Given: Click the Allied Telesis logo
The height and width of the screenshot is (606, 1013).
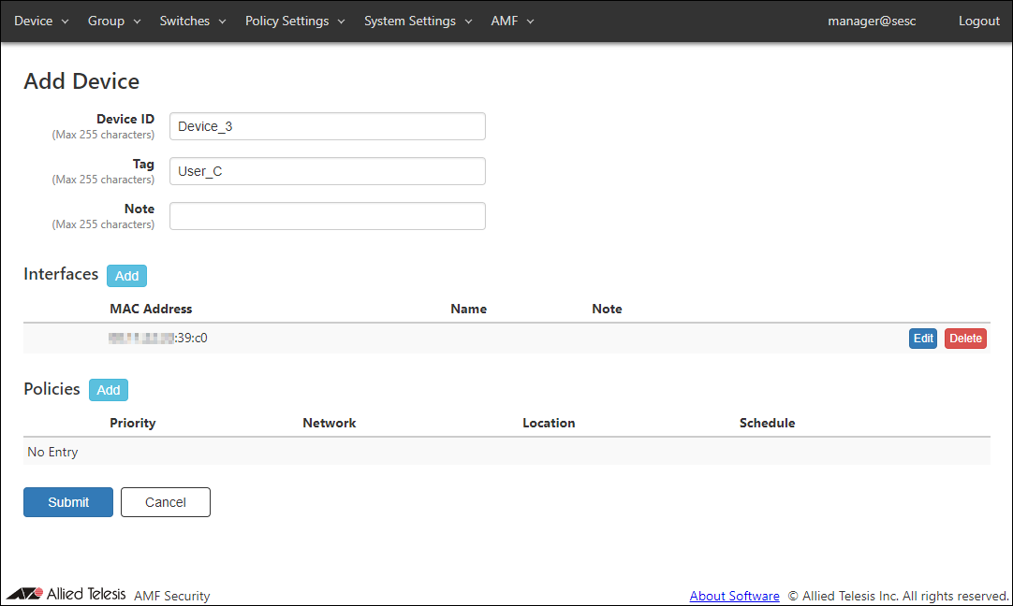Looking at the screenshot, I should point(66,595).
